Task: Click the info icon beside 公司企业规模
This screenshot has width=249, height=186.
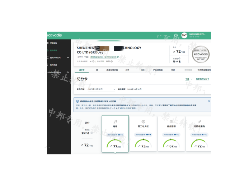Action: pyautogui.click(x=93, y=61)
